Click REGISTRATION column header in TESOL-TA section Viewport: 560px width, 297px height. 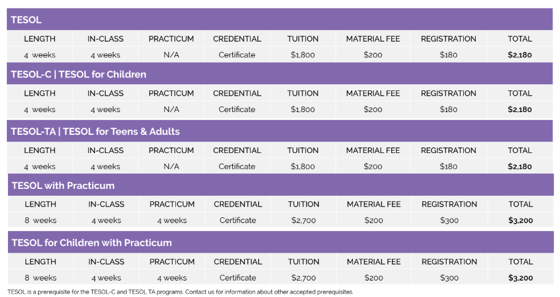(448, 150)
